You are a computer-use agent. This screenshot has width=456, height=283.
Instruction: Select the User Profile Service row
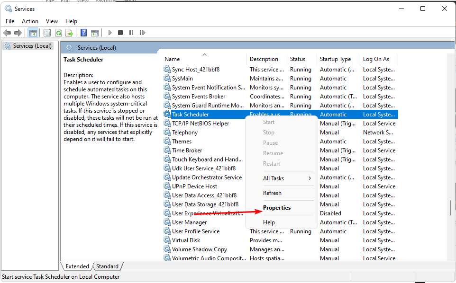280,231
